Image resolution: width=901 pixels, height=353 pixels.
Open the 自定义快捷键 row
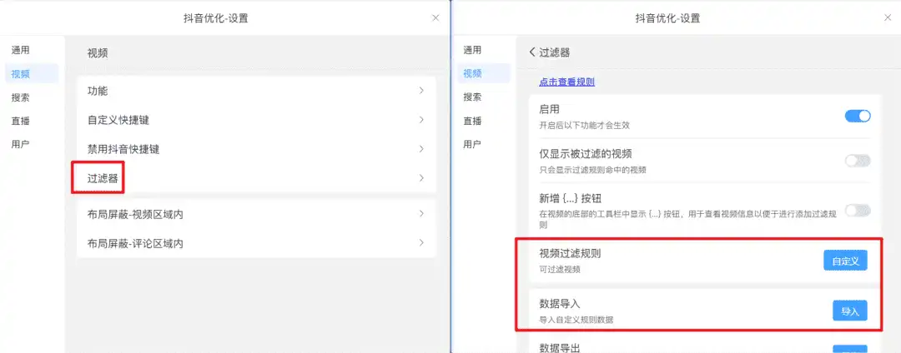click(x=256, y=121)
